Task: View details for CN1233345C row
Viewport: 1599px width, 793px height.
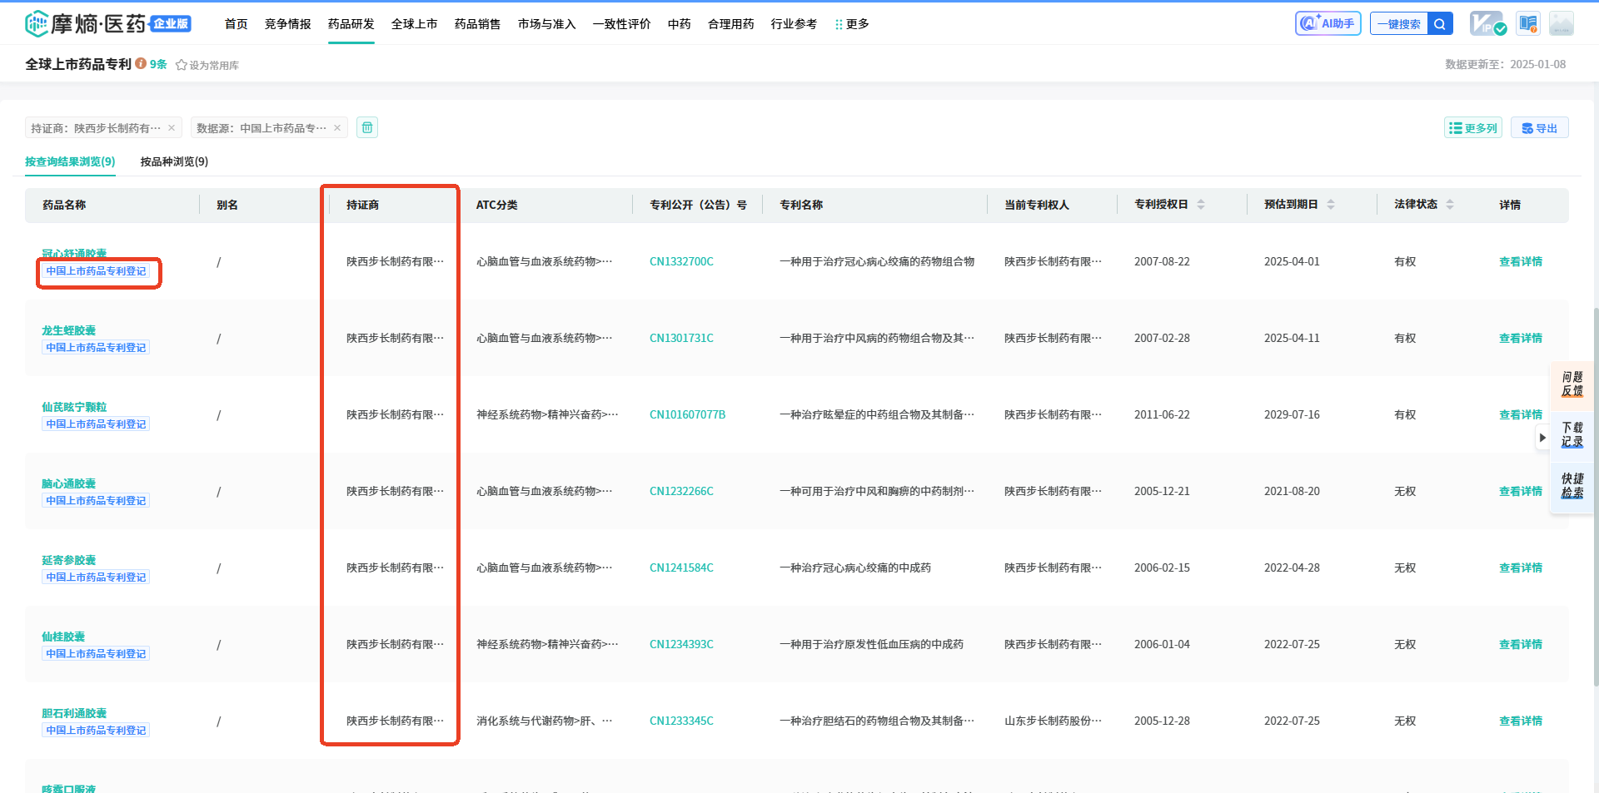Action: 1520,721
